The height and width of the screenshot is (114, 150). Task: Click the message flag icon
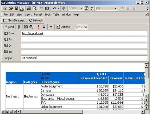point(51,27)
